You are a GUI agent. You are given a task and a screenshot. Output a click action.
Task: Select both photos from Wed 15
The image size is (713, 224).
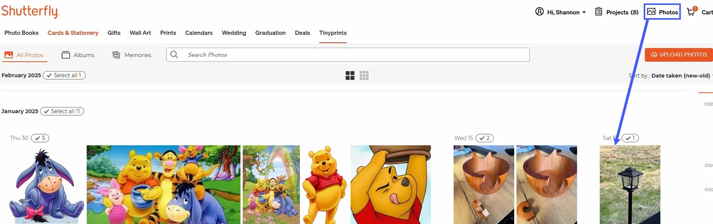click(484, 138)
